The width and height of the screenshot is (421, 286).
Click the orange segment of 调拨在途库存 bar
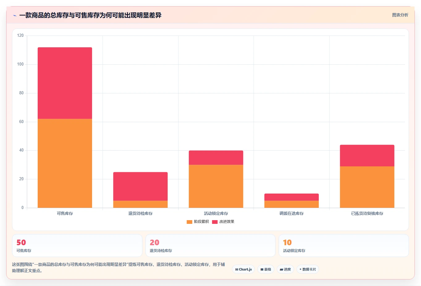(292, 204)
